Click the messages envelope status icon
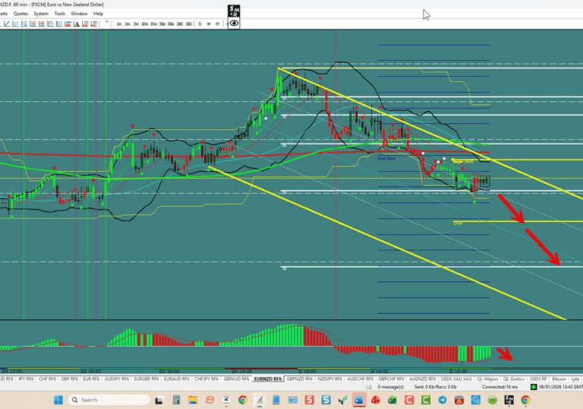 [368, 387]
